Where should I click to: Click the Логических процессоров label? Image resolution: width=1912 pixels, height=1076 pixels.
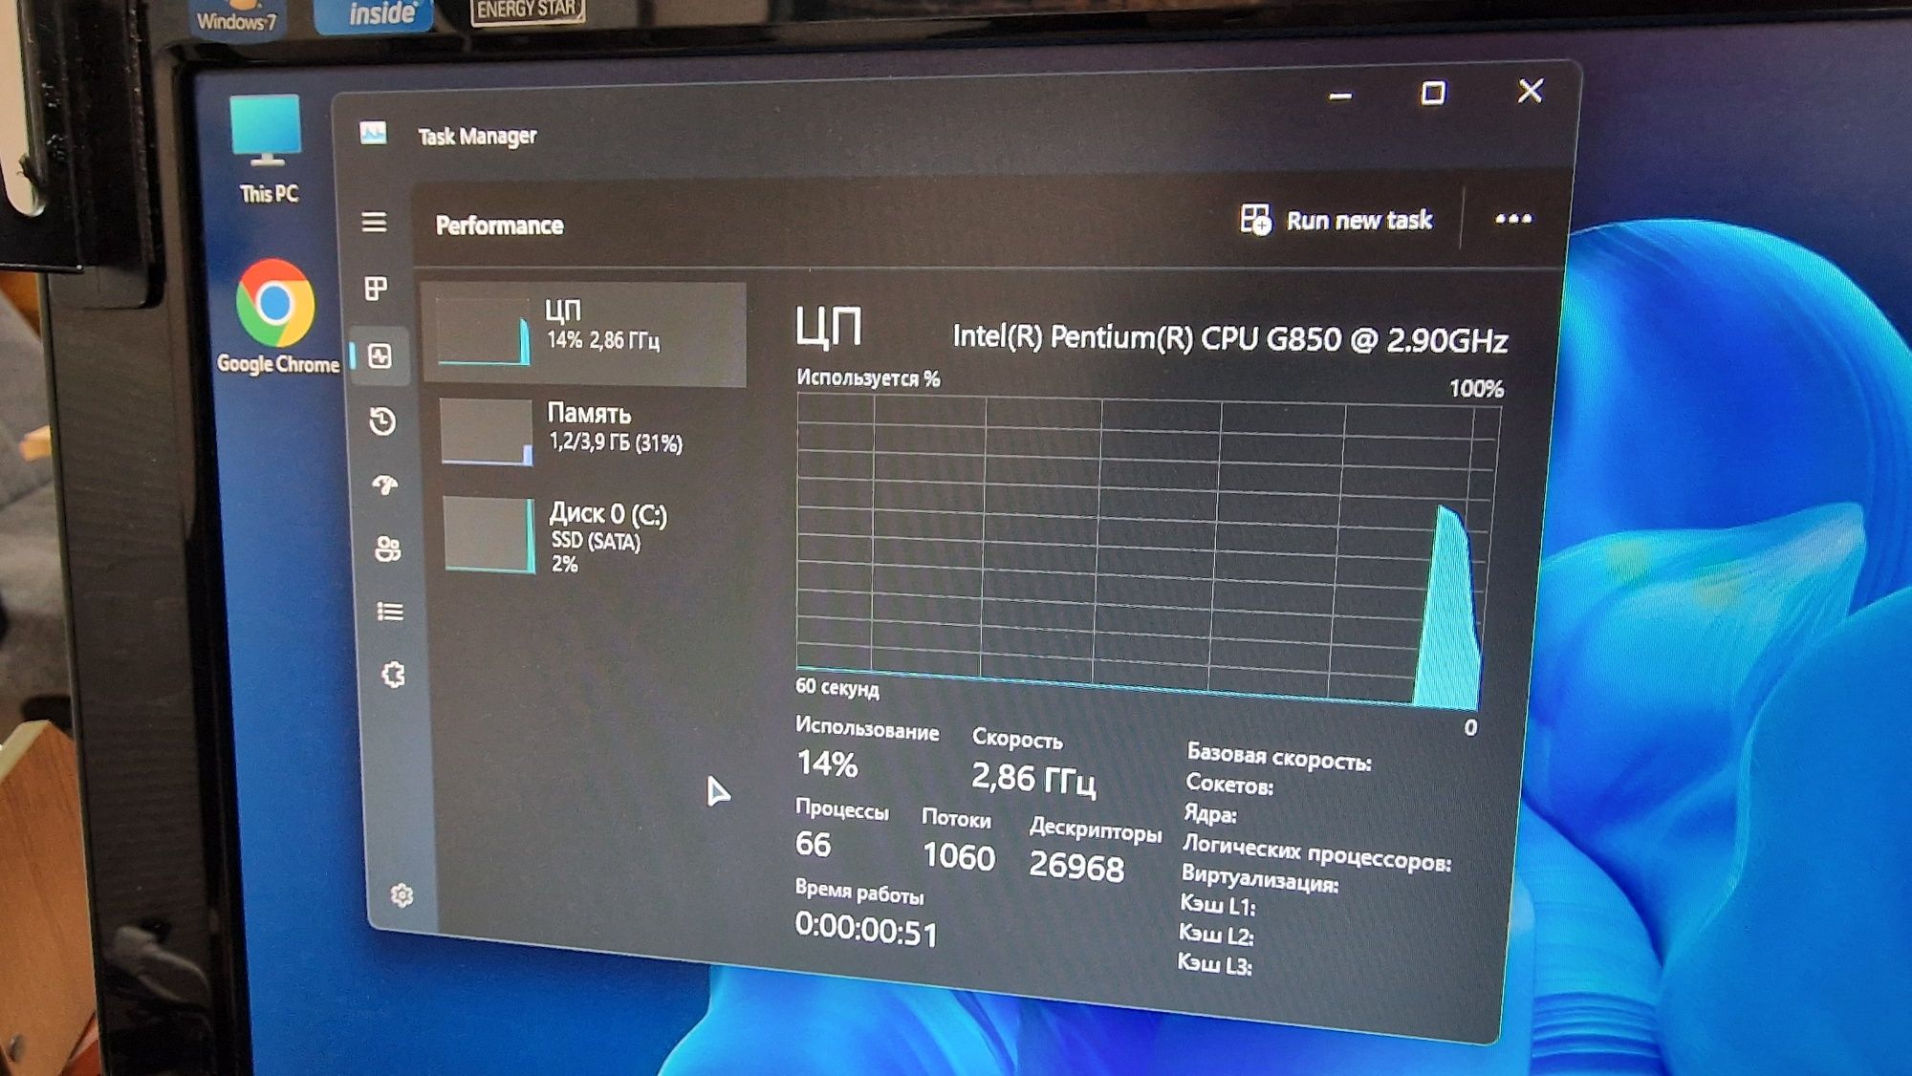[1316, 853]
